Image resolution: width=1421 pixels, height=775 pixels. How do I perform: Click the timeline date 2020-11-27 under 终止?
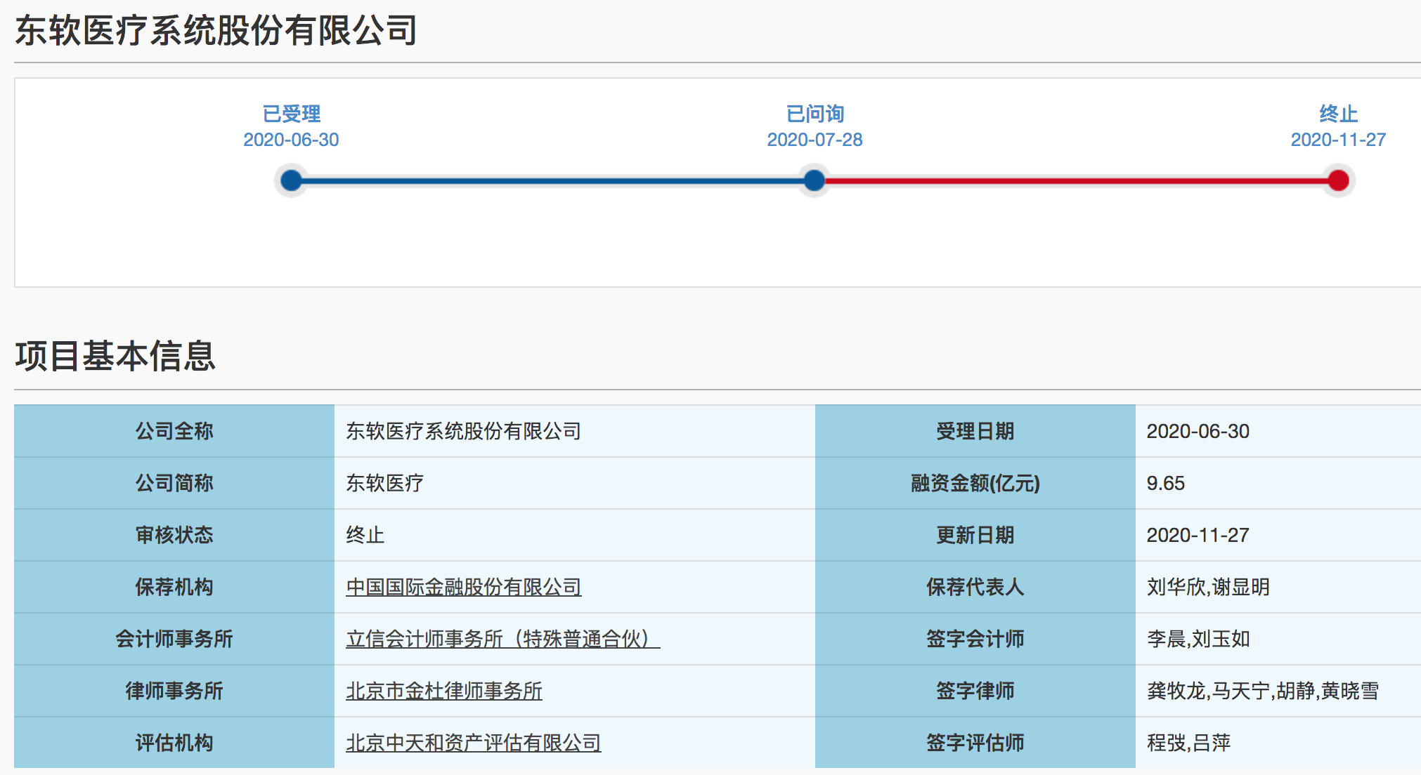pyautogui.click(x=1338, y=140)
